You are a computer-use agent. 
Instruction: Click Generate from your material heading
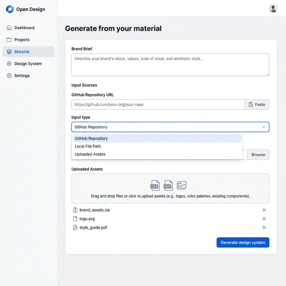coord(113,28)
